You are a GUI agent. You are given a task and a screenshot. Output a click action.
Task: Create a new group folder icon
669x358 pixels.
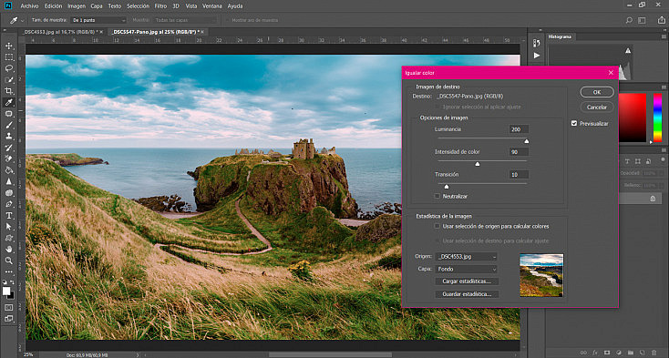pos(630,353)
